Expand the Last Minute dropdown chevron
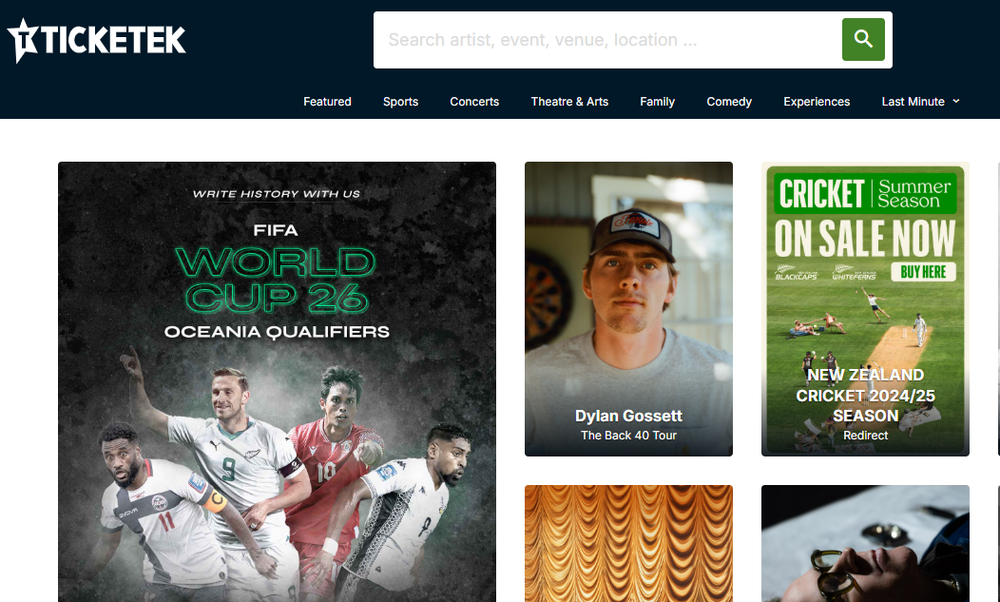The height and width of the screenshot is (602, 1000). pyautogui.click(x=956, y=101)
